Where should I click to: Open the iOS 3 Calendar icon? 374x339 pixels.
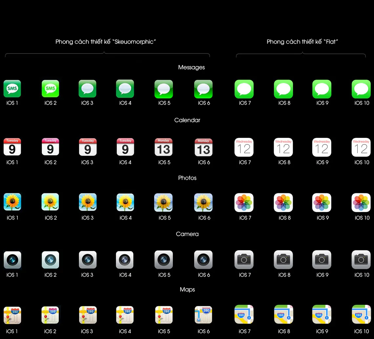pyautogui.click(x=88, y=147)
